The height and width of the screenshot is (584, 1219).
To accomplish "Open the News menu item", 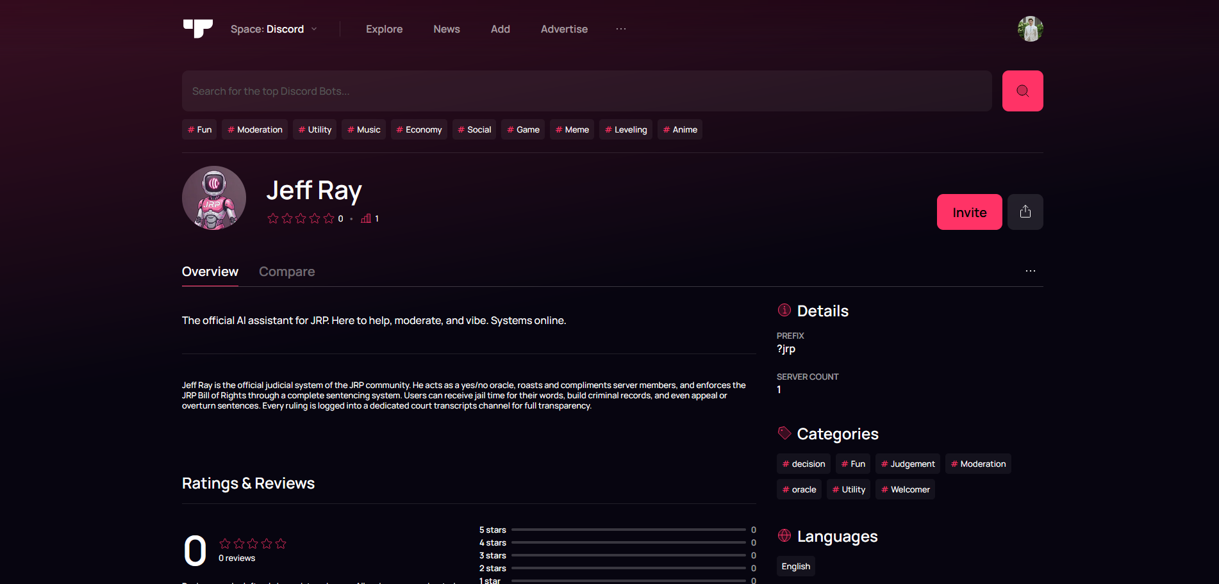I will [x=447, y=29].
